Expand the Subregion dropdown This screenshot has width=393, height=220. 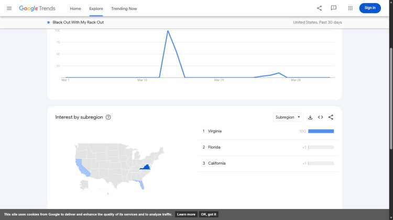tap(288, 117)
